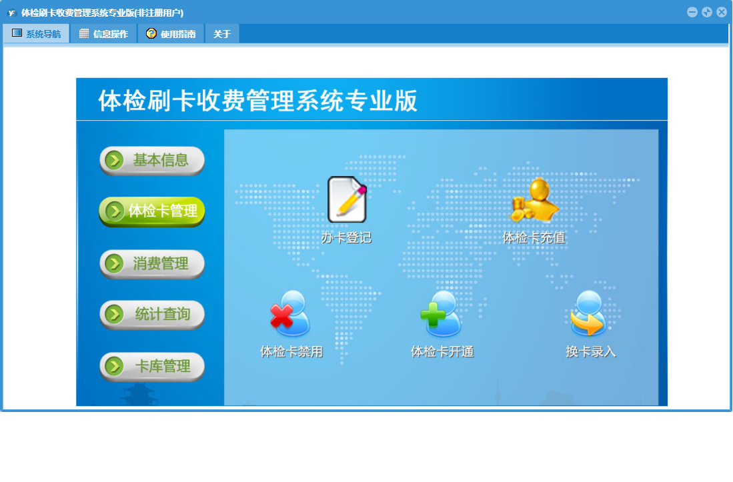
Task: Open the 体检卡充值 gold coins icon
Action: point(534,201)
